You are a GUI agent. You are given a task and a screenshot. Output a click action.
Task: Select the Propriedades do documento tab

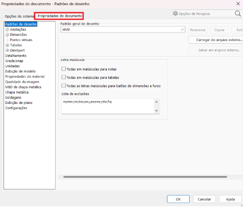click(60, 16)
